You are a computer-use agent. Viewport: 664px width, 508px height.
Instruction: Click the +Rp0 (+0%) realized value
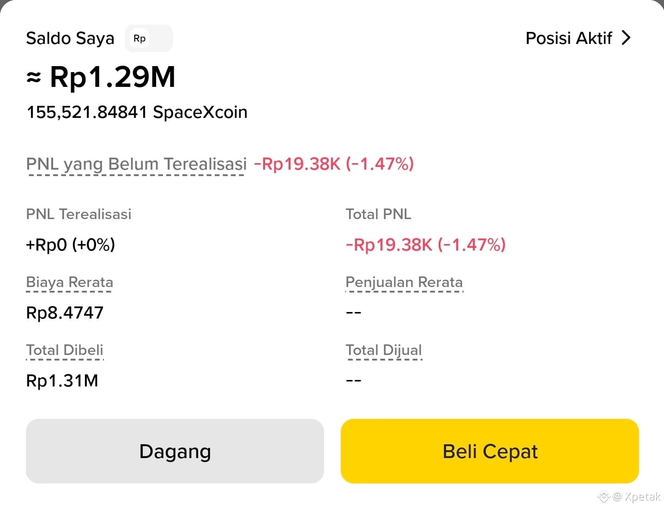(x=70, y=245)
